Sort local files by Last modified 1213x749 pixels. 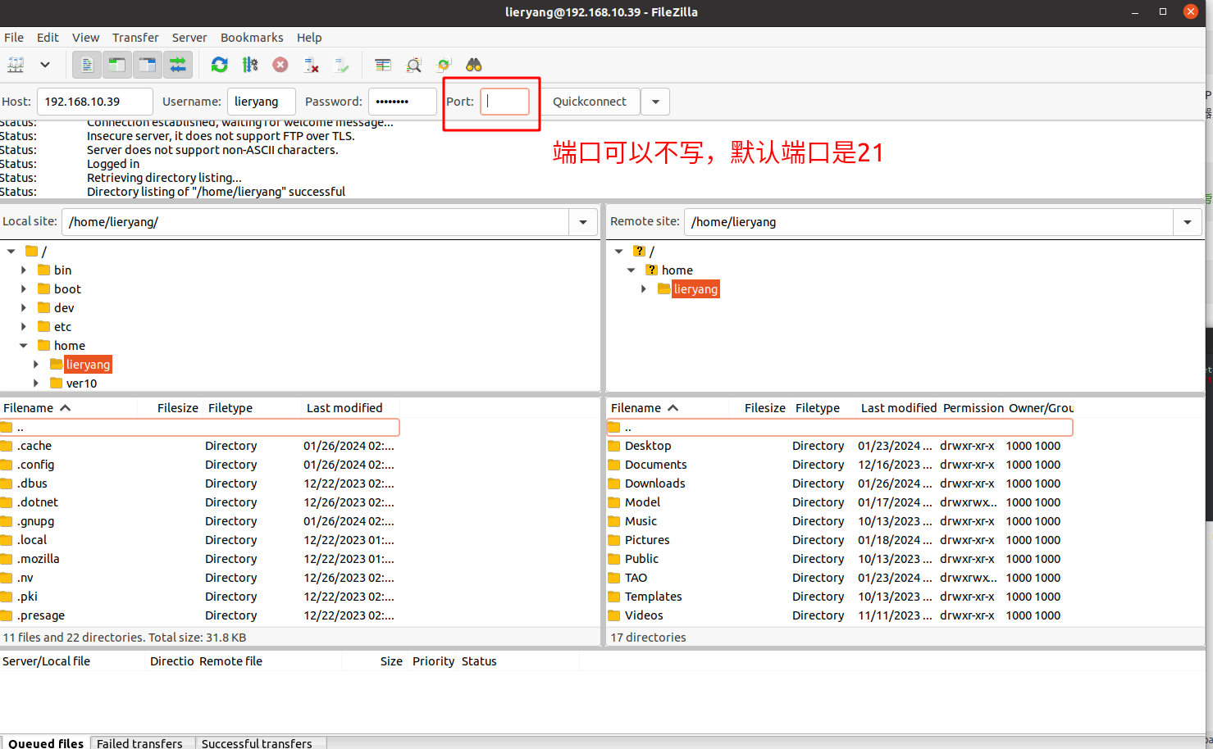[x=350, y=408]
